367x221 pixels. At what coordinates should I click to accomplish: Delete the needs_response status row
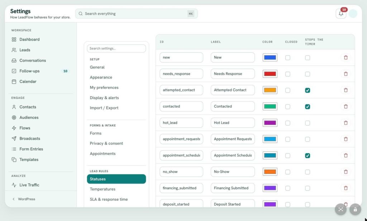pos(346,74)
